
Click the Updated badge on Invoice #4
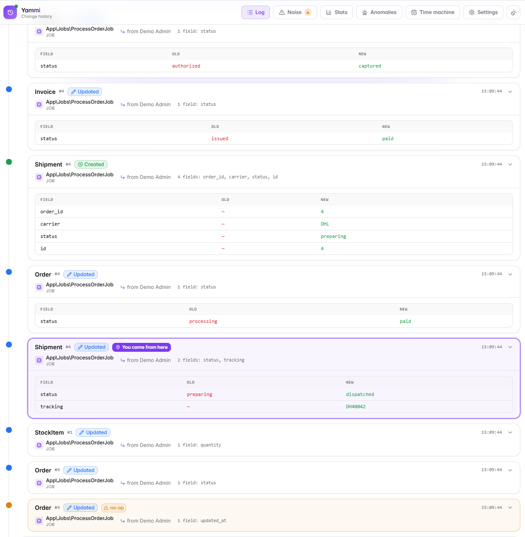click(x=85, y=92)
